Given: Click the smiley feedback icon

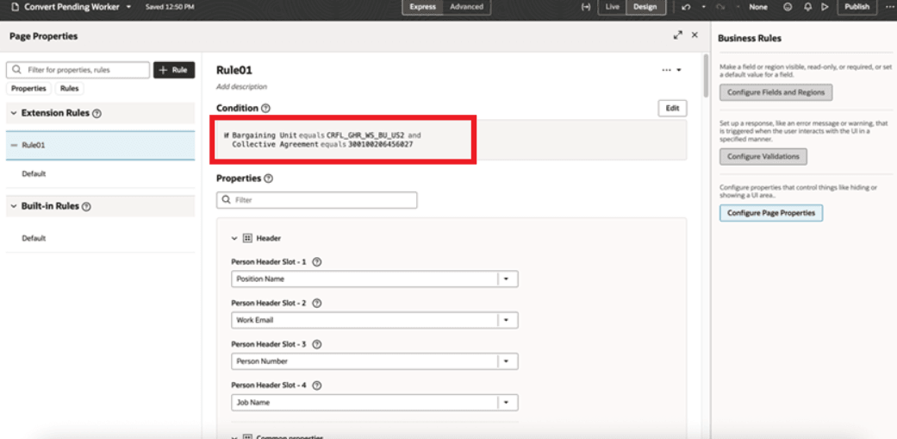Looking at the screenshot, I should [788, 7].
